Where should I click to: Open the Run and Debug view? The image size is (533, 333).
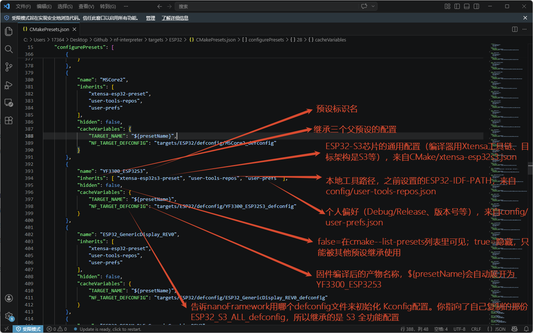click(x=9, y=85)
